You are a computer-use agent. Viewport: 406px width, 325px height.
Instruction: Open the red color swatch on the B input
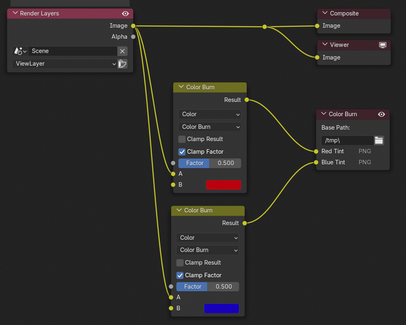[x=223, y=185]
